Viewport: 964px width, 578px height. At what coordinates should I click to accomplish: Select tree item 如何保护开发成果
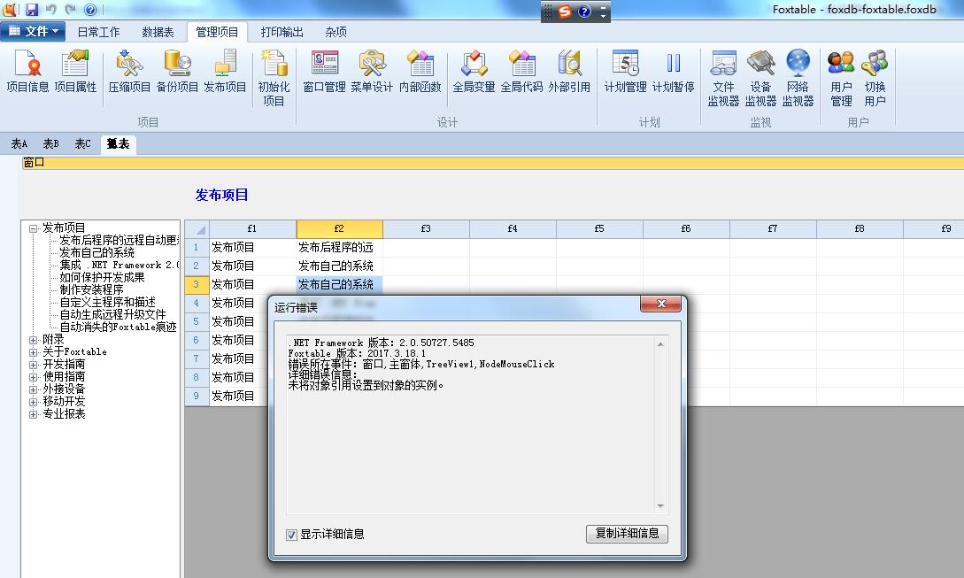tap(102, 277)
